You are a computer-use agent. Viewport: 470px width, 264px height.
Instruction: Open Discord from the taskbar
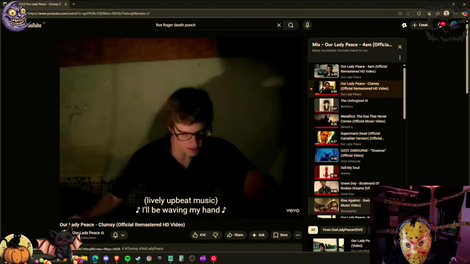pos(106,258)
